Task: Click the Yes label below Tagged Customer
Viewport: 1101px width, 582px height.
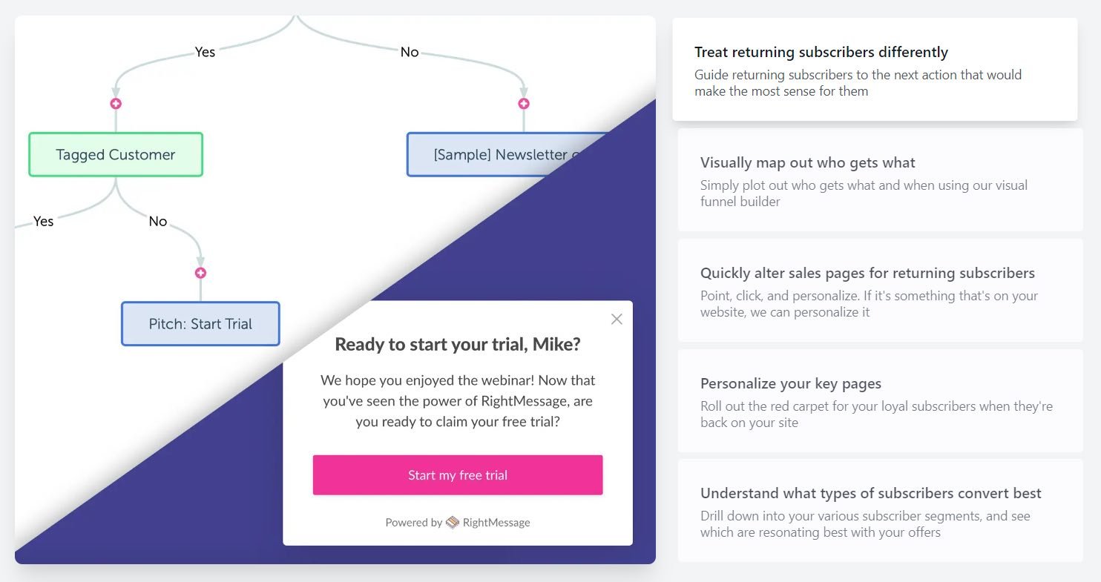Action: tap(43, 221)
